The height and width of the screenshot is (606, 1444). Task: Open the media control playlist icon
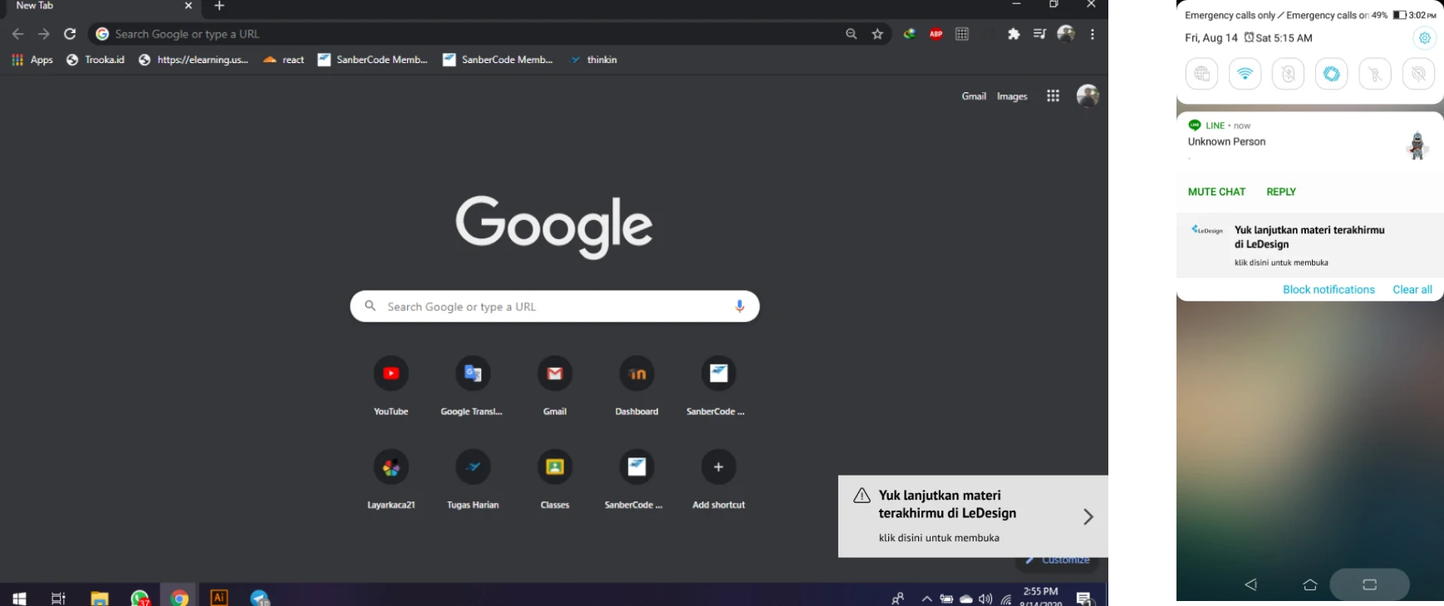(1039, 34)
